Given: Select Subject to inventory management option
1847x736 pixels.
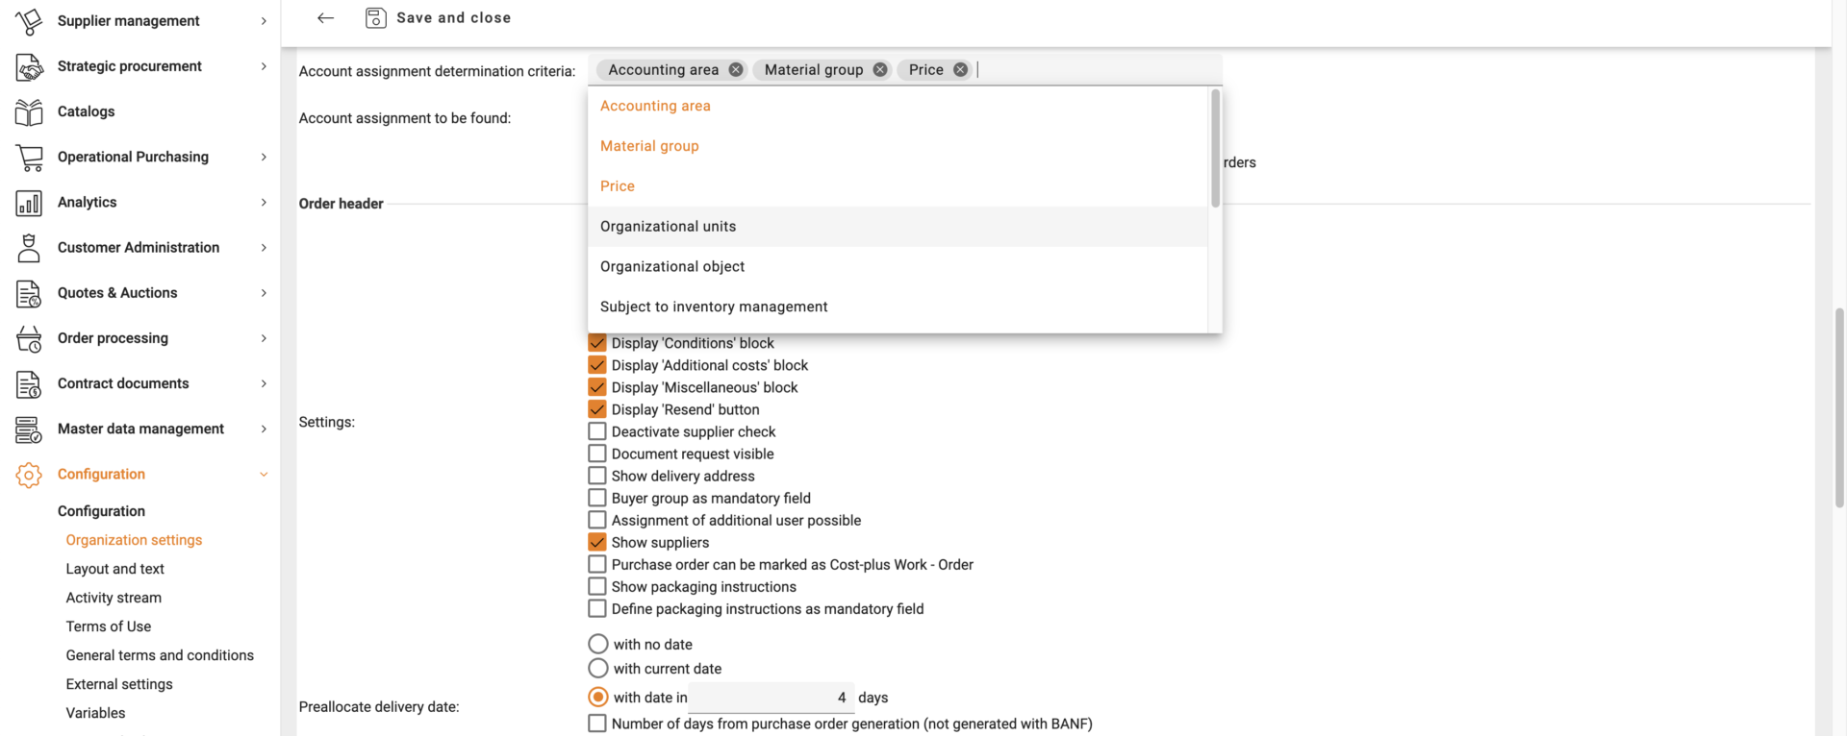Looking at the screenshot, I should pyautogui.click(x=713, y=307).
